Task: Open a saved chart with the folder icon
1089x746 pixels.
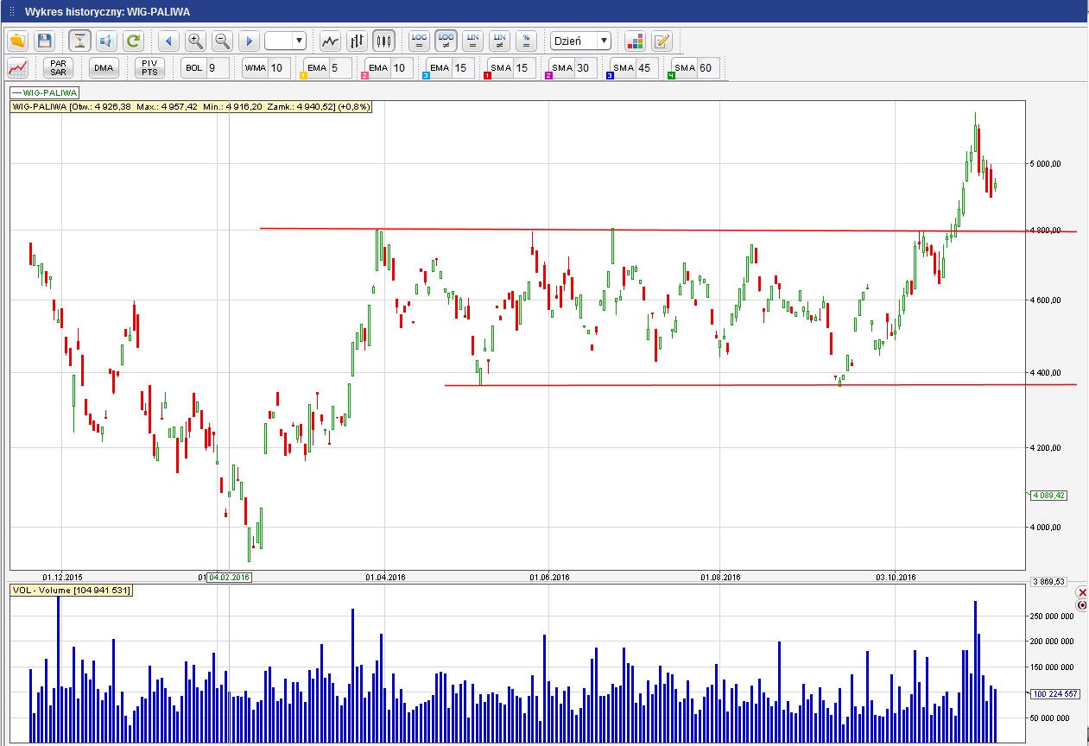Action: [18, 41]
